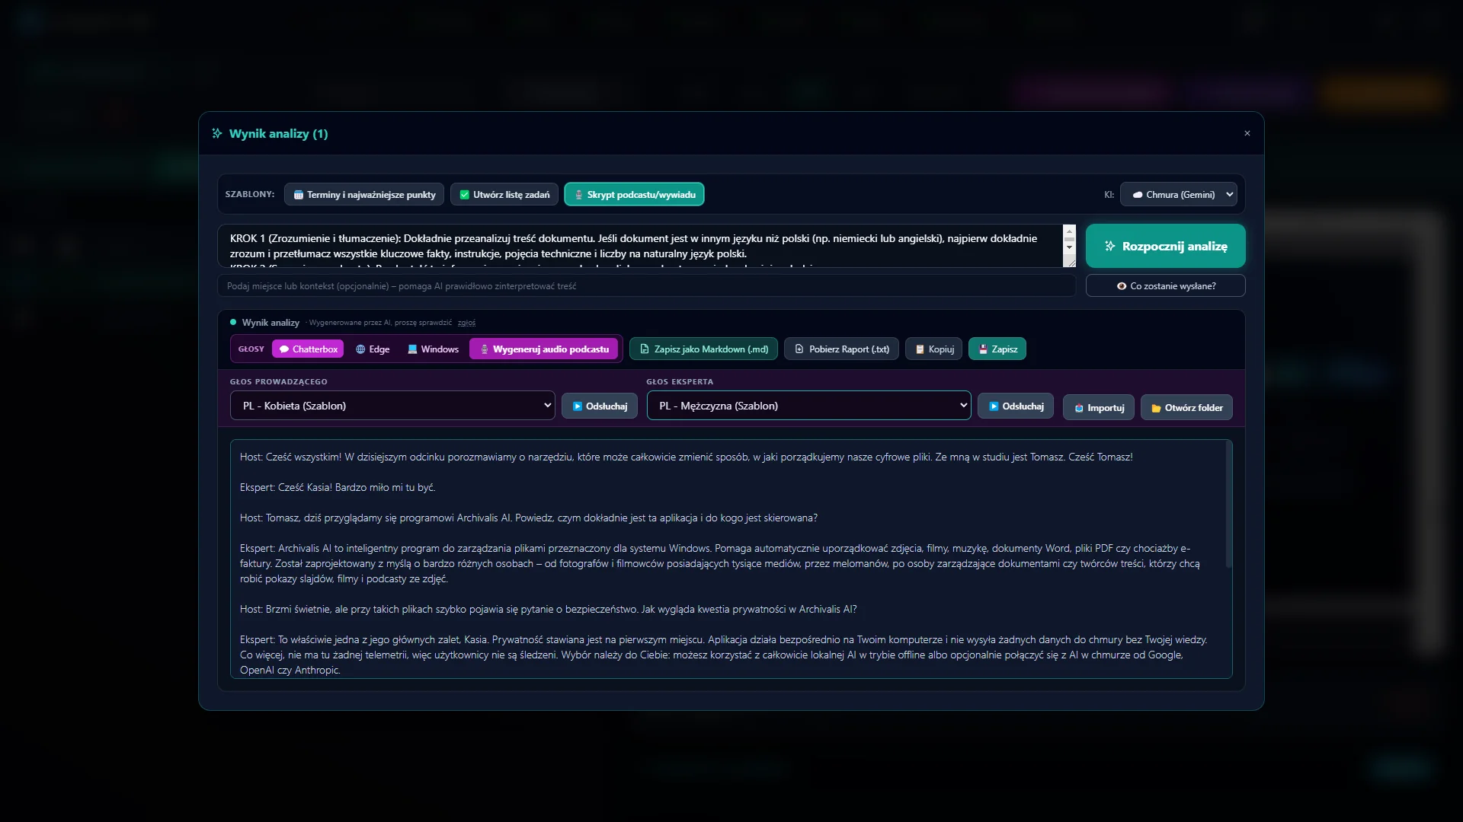Screen dimensions: 1463x822
Task: Start analysis with Rozpocznij analizę button
Action: click(1166, 246)
